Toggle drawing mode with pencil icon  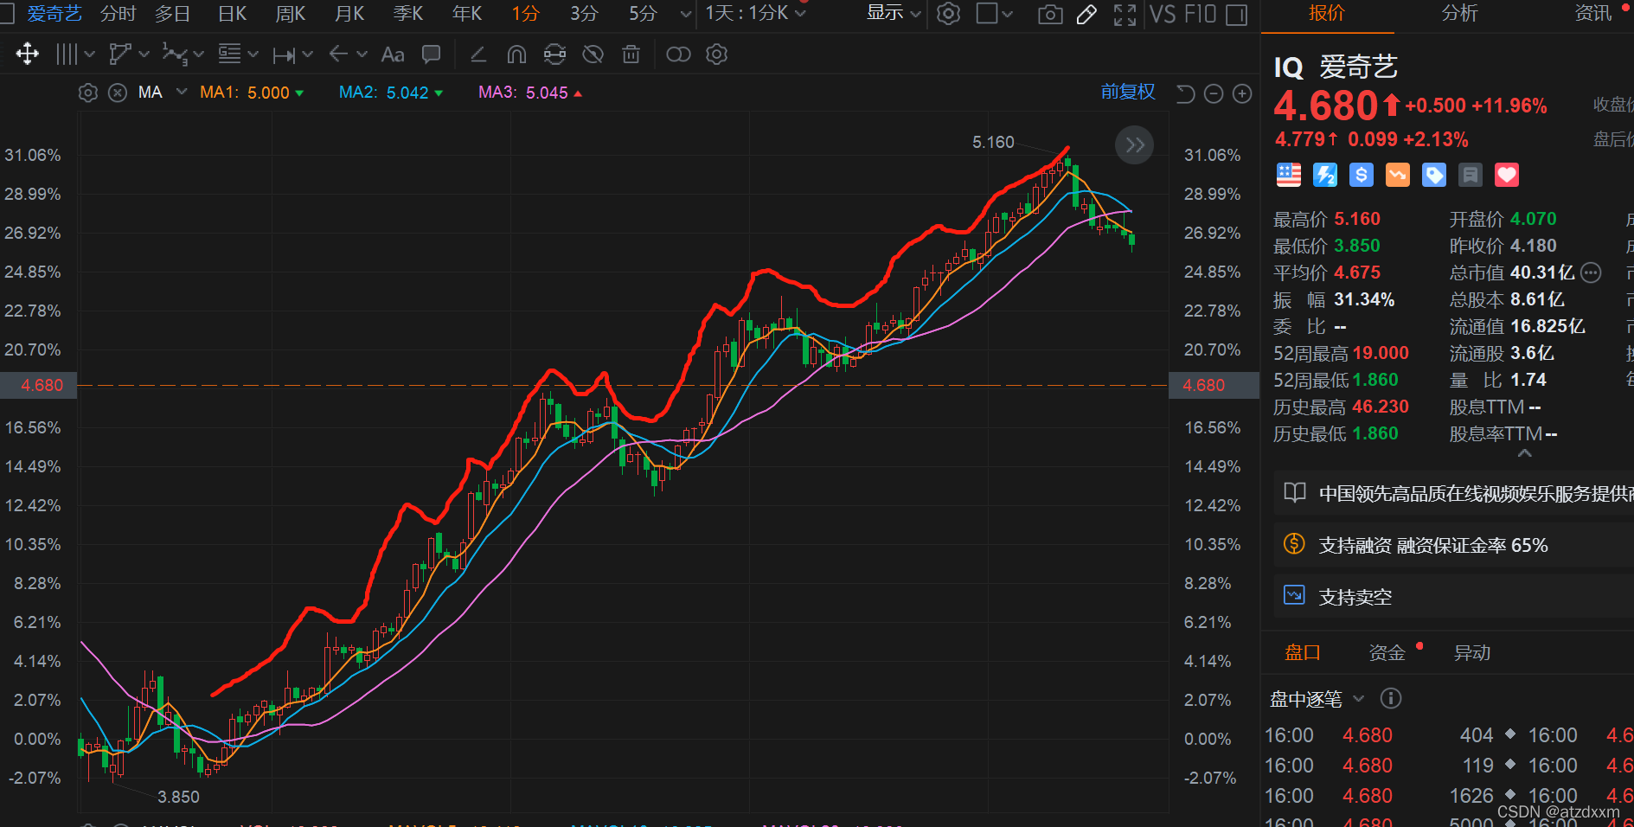[1087, 15]
